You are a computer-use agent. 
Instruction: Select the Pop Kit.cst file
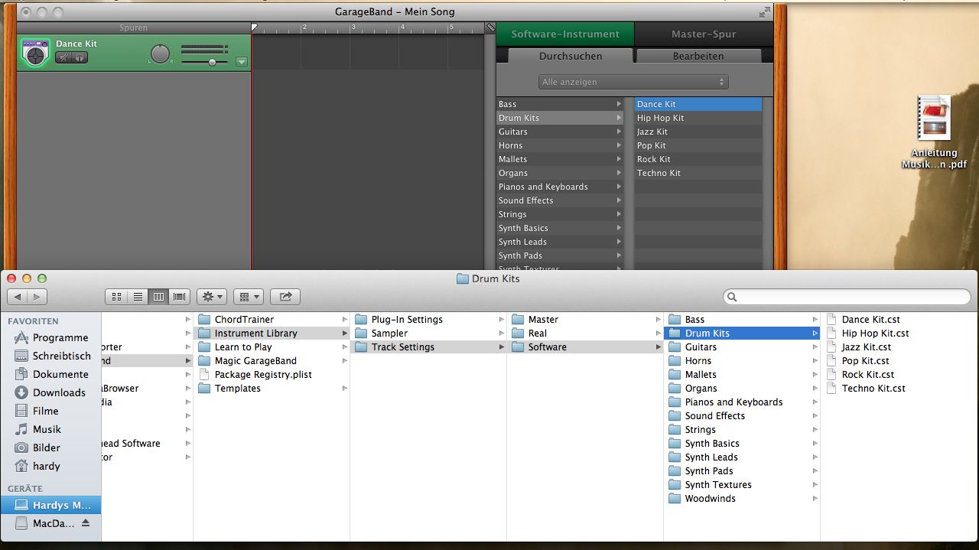click(899, 361)
